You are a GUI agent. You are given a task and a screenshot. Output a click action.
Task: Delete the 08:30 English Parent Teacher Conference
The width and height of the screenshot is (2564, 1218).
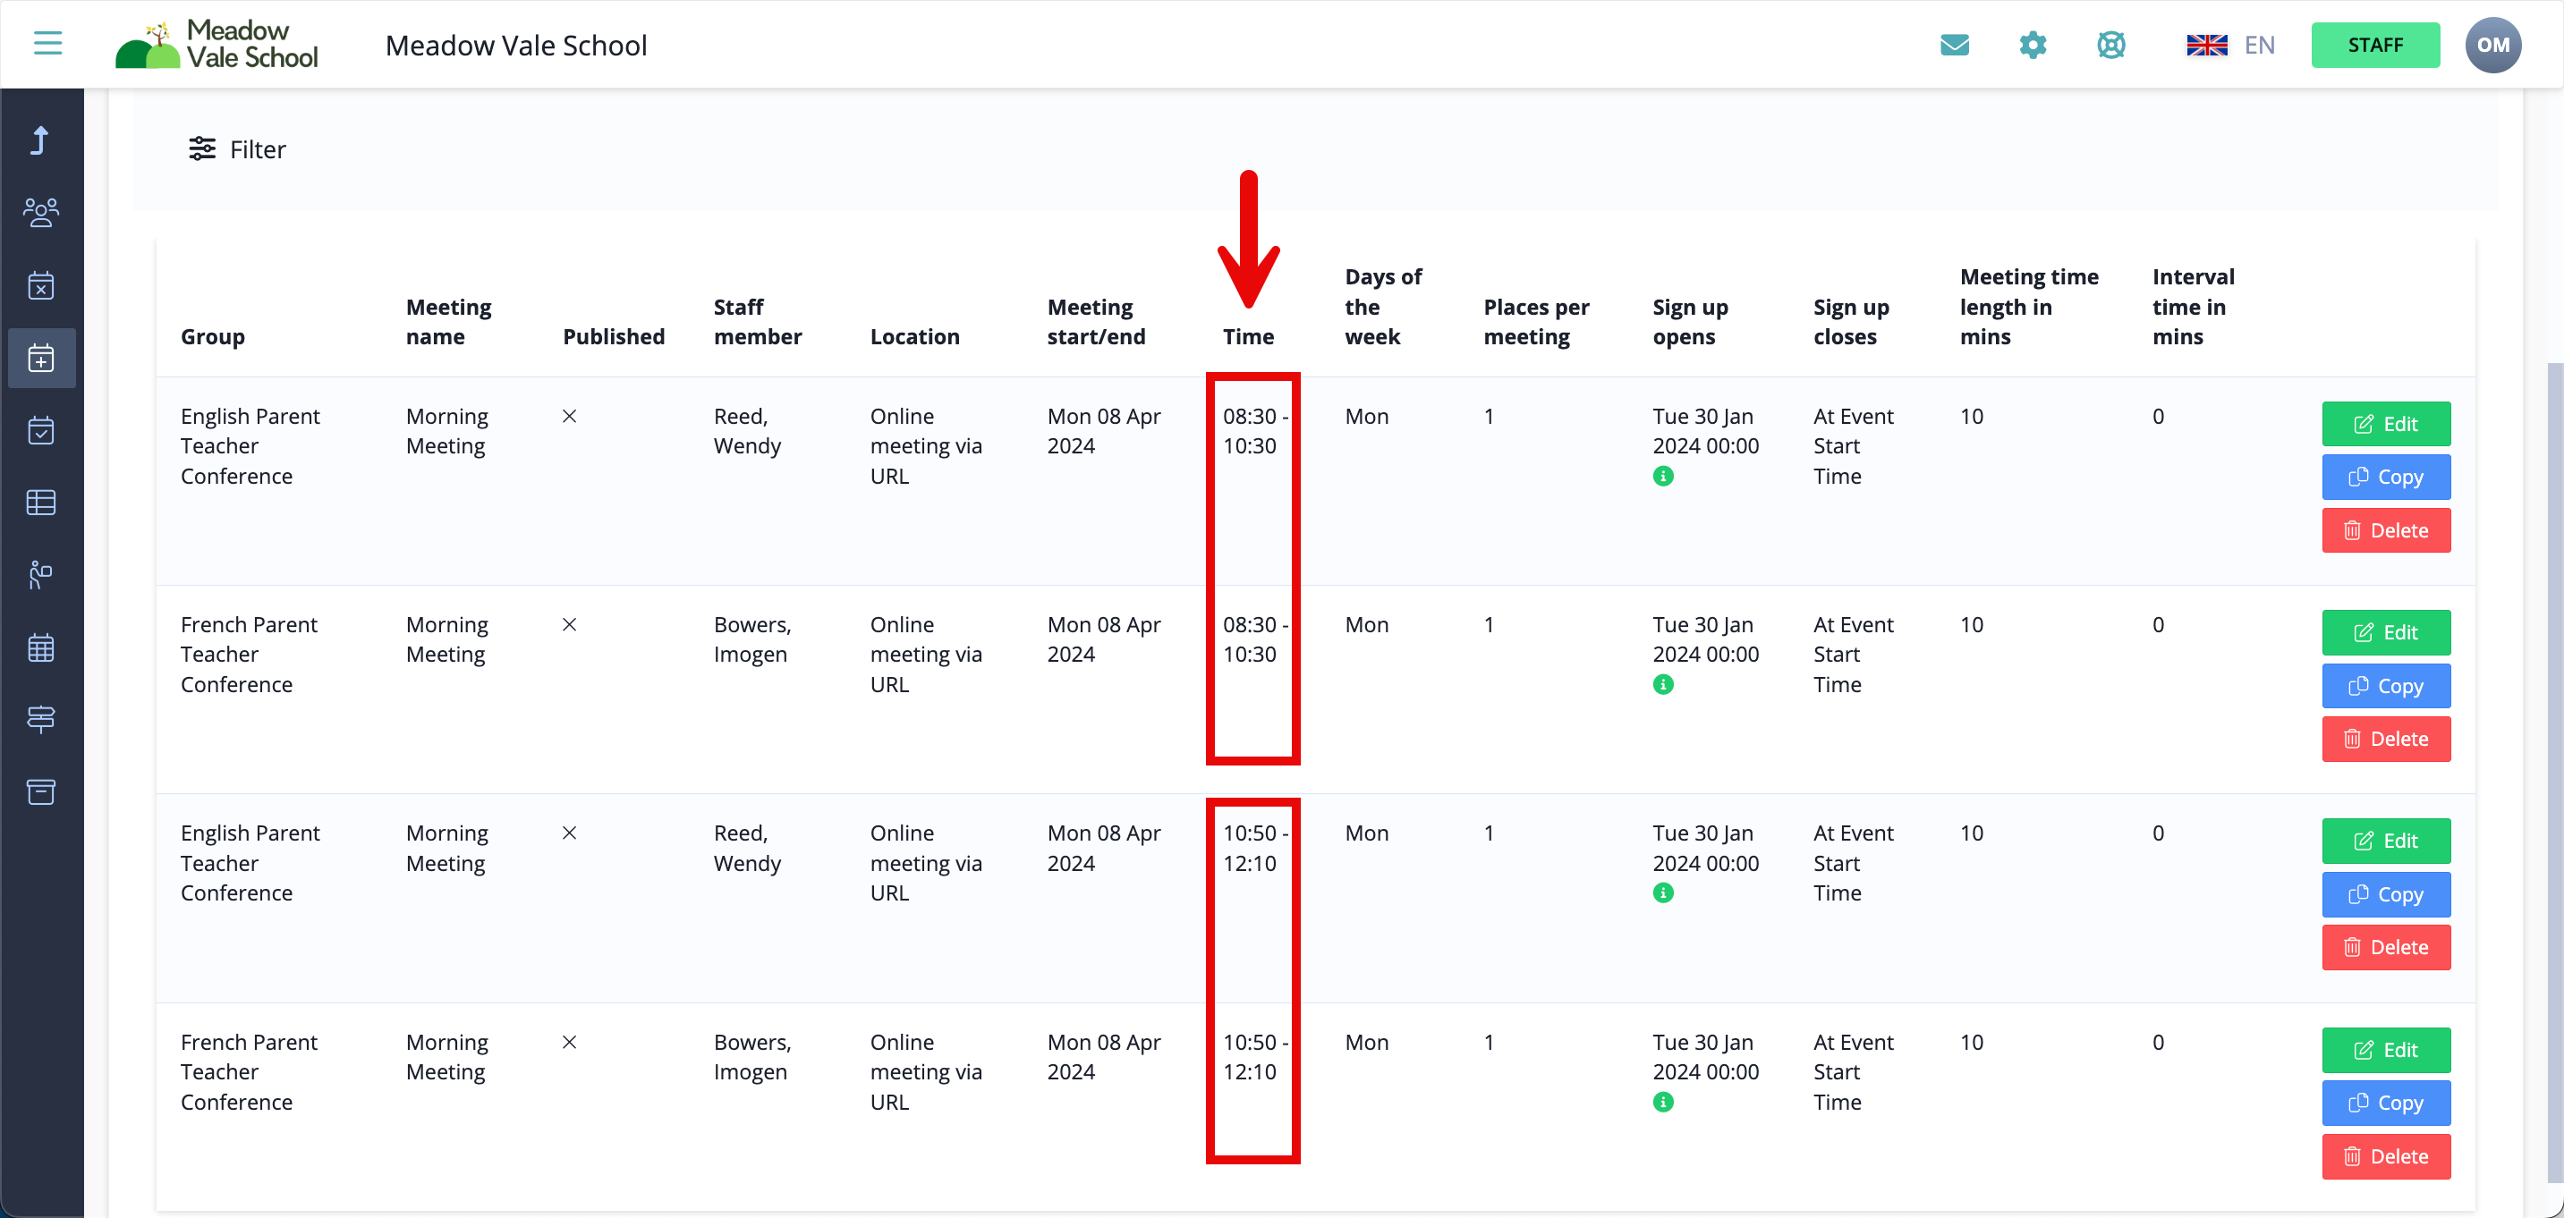2386,530
